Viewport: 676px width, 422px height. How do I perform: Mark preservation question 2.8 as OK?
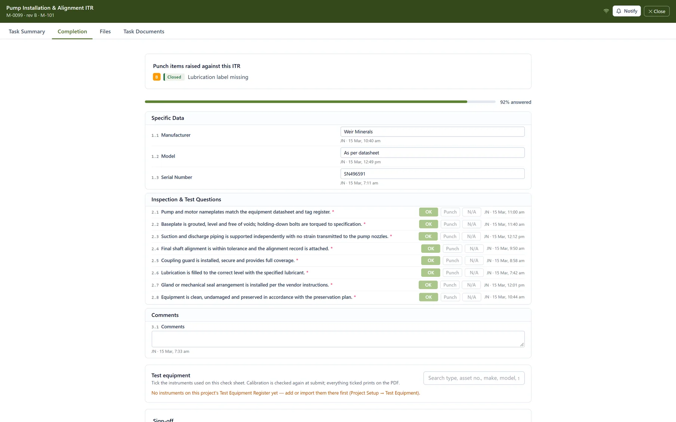[429, 297]
